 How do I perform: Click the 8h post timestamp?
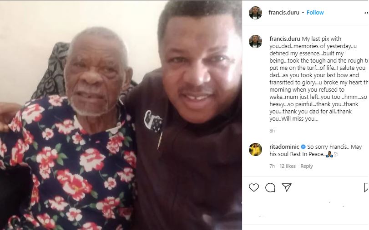(x=272, y=131)
